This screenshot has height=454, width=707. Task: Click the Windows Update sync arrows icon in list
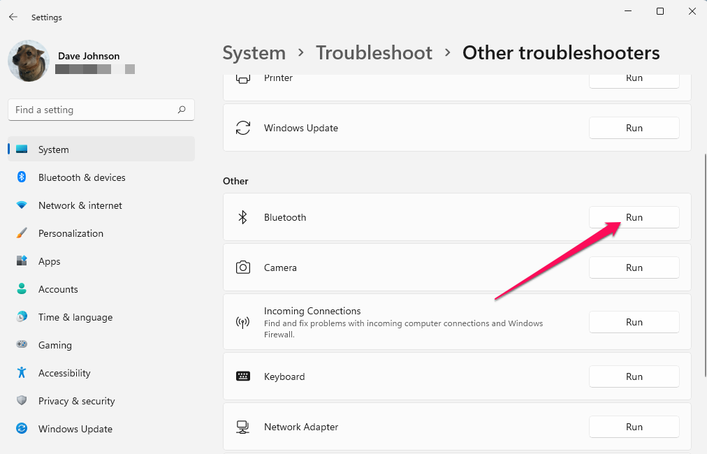[243, 128]
